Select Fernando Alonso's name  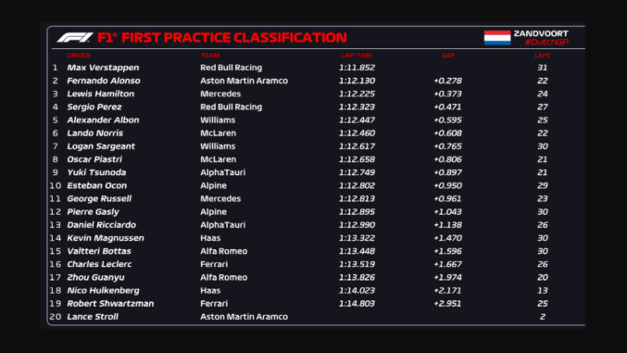click(x=103, y=81)
